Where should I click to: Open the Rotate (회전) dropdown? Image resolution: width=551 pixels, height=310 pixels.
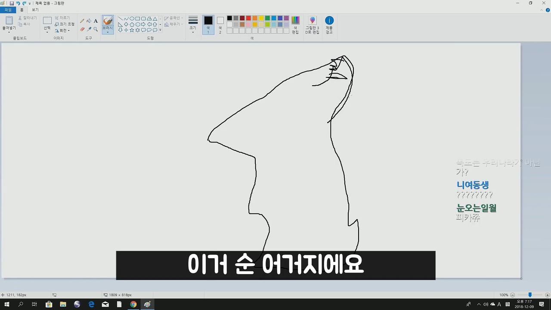click(62, 31)
